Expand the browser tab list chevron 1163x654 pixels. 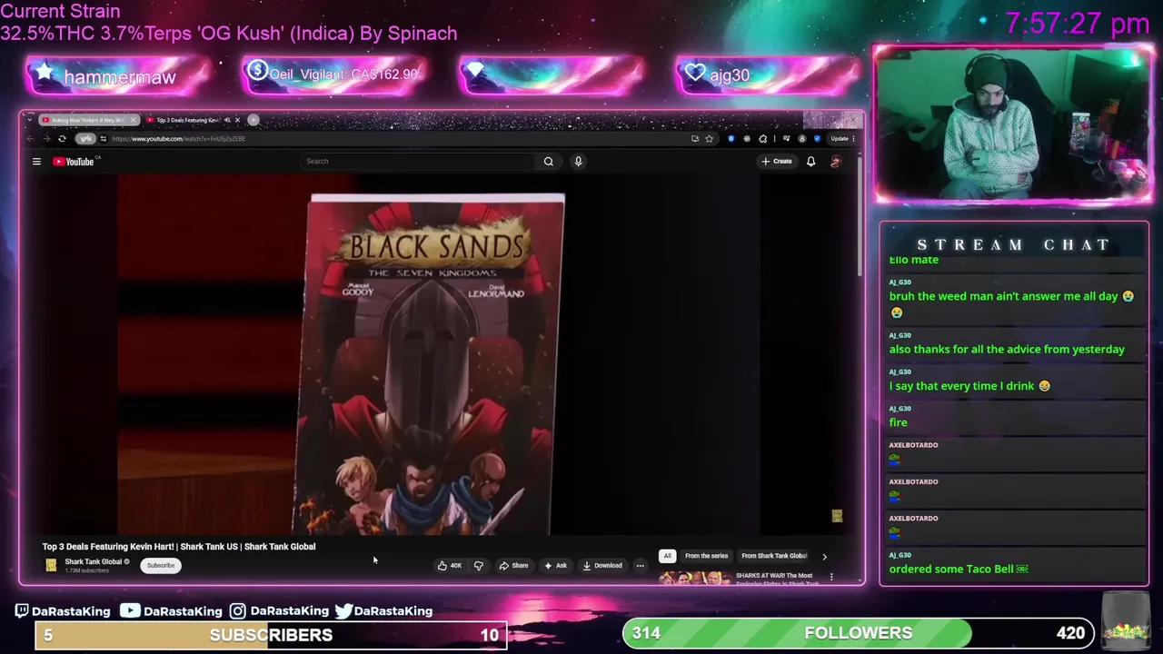[30, 120]
